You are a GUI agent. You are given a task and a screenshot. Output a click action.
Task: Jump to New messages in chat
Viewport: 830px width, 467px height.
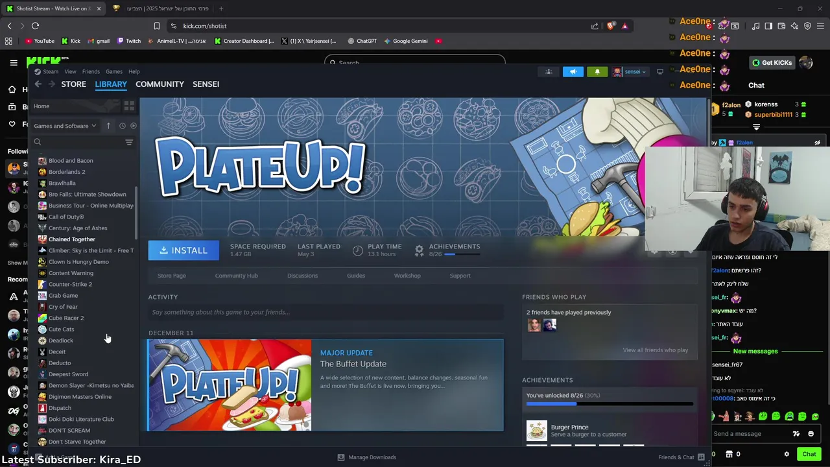(x=755, y=352)
